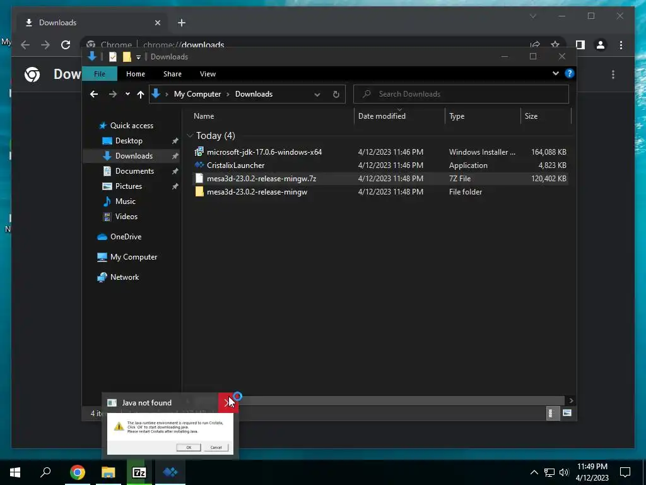The height and width of the screenshot is (485, 646).
Task: Open OneDrive in the sidebar
Action: click(126, 237)
